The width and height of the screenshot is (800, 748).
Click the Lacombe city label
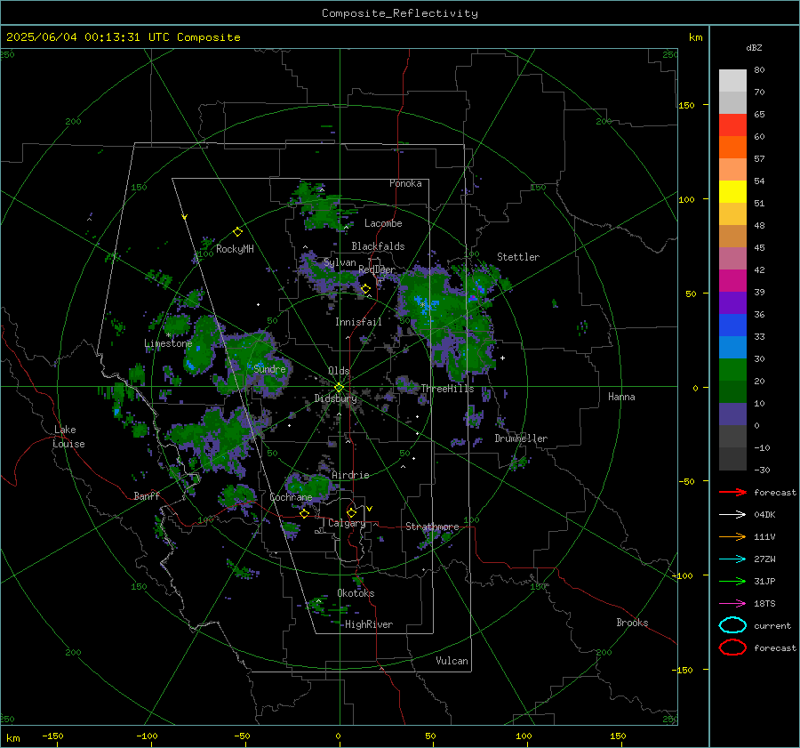coord(383,223)
